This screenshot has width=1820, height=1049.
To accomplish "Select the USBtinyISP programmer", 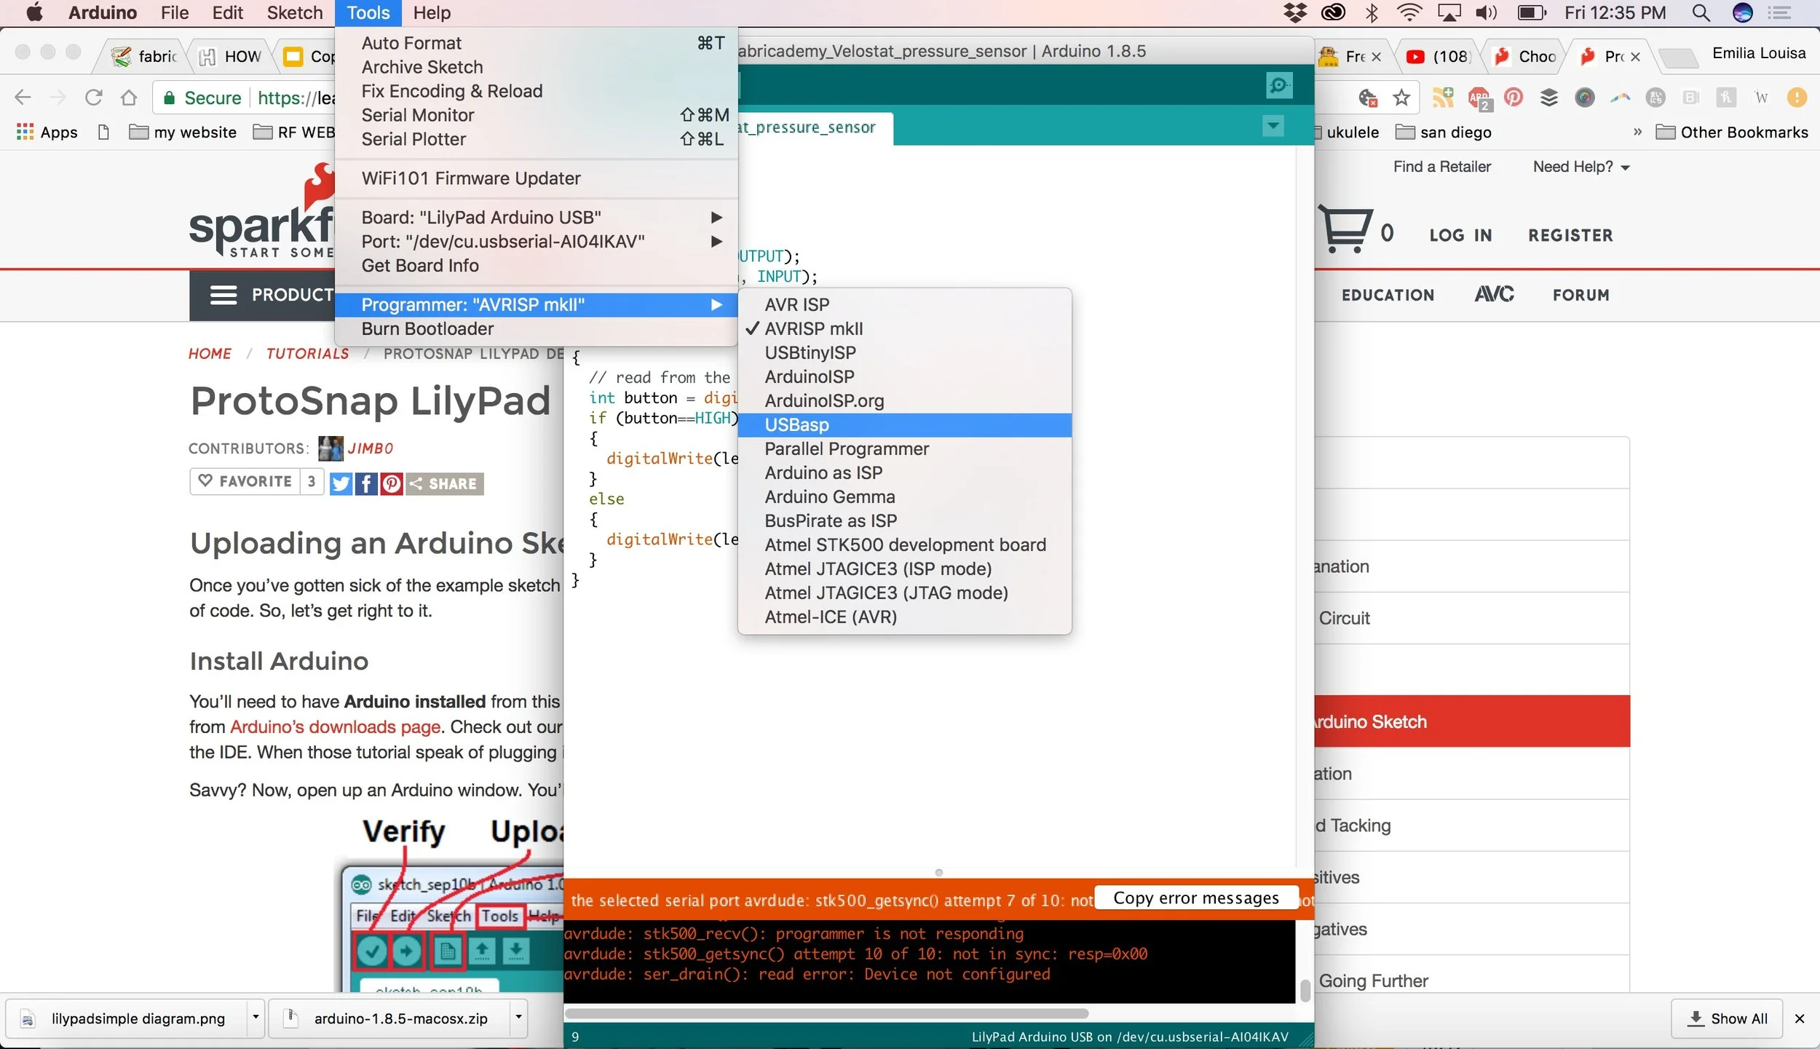I will pyautogui.click(x=904, y=352).
